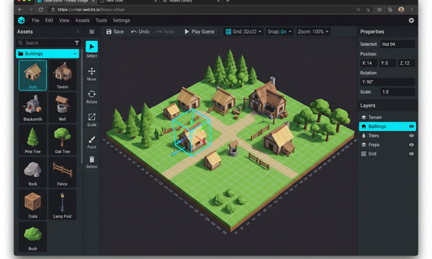Open the browser profile avatar

click(x=401, y=9)
